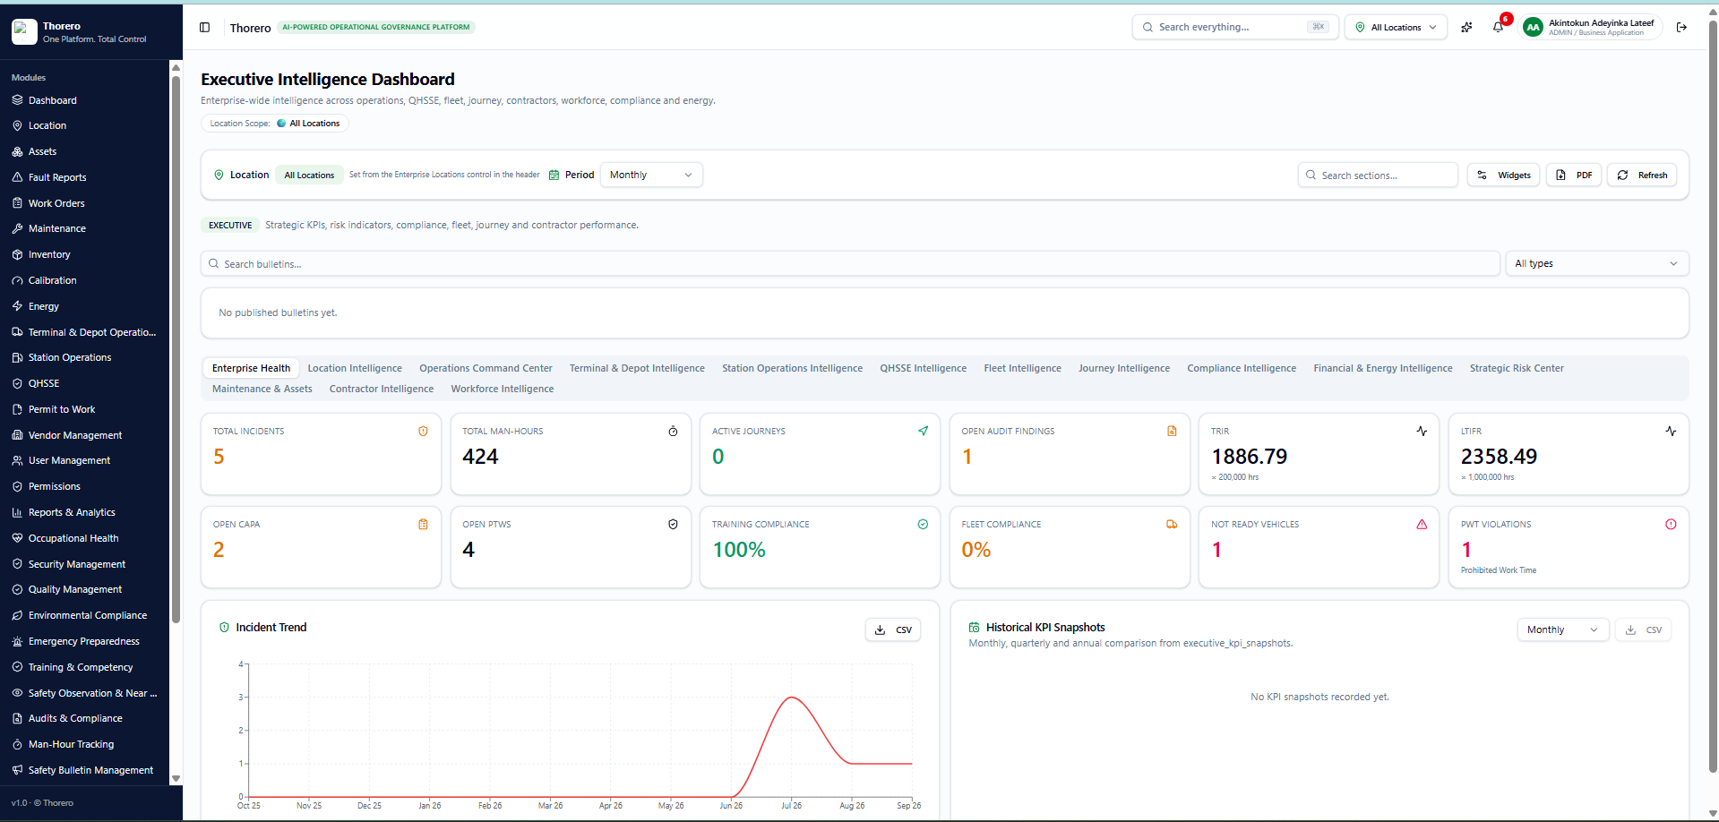Viewport: 1719px width, 822px height.
Task: Go to Permit to Work module
Action: pos(62,409)
